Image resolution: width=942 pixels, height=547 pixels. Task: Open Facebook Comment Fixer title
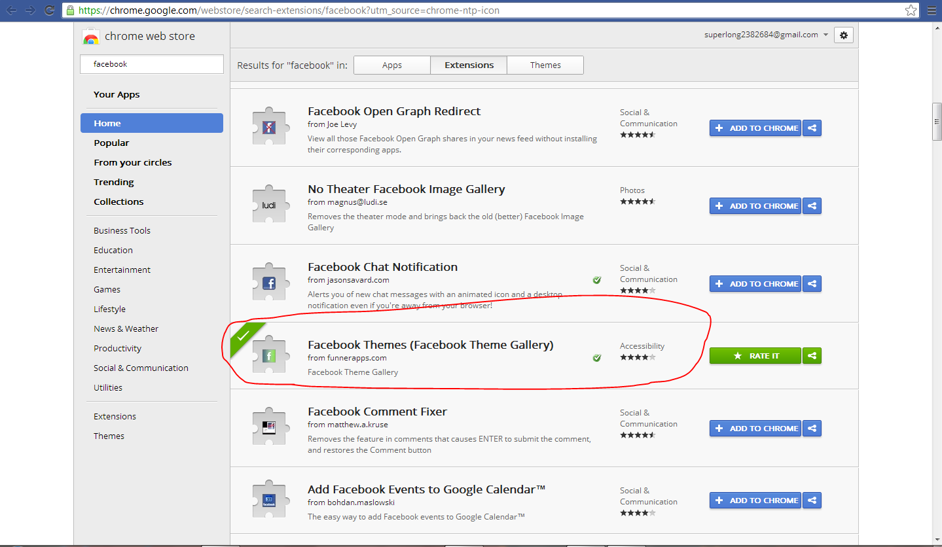[x=377, y=412]
